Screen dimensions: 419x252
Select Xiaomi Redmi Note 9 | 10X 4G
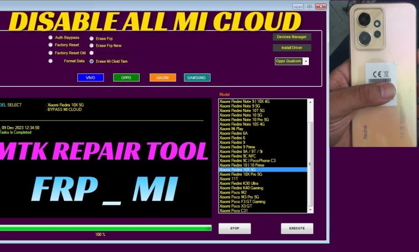[263, 101]
